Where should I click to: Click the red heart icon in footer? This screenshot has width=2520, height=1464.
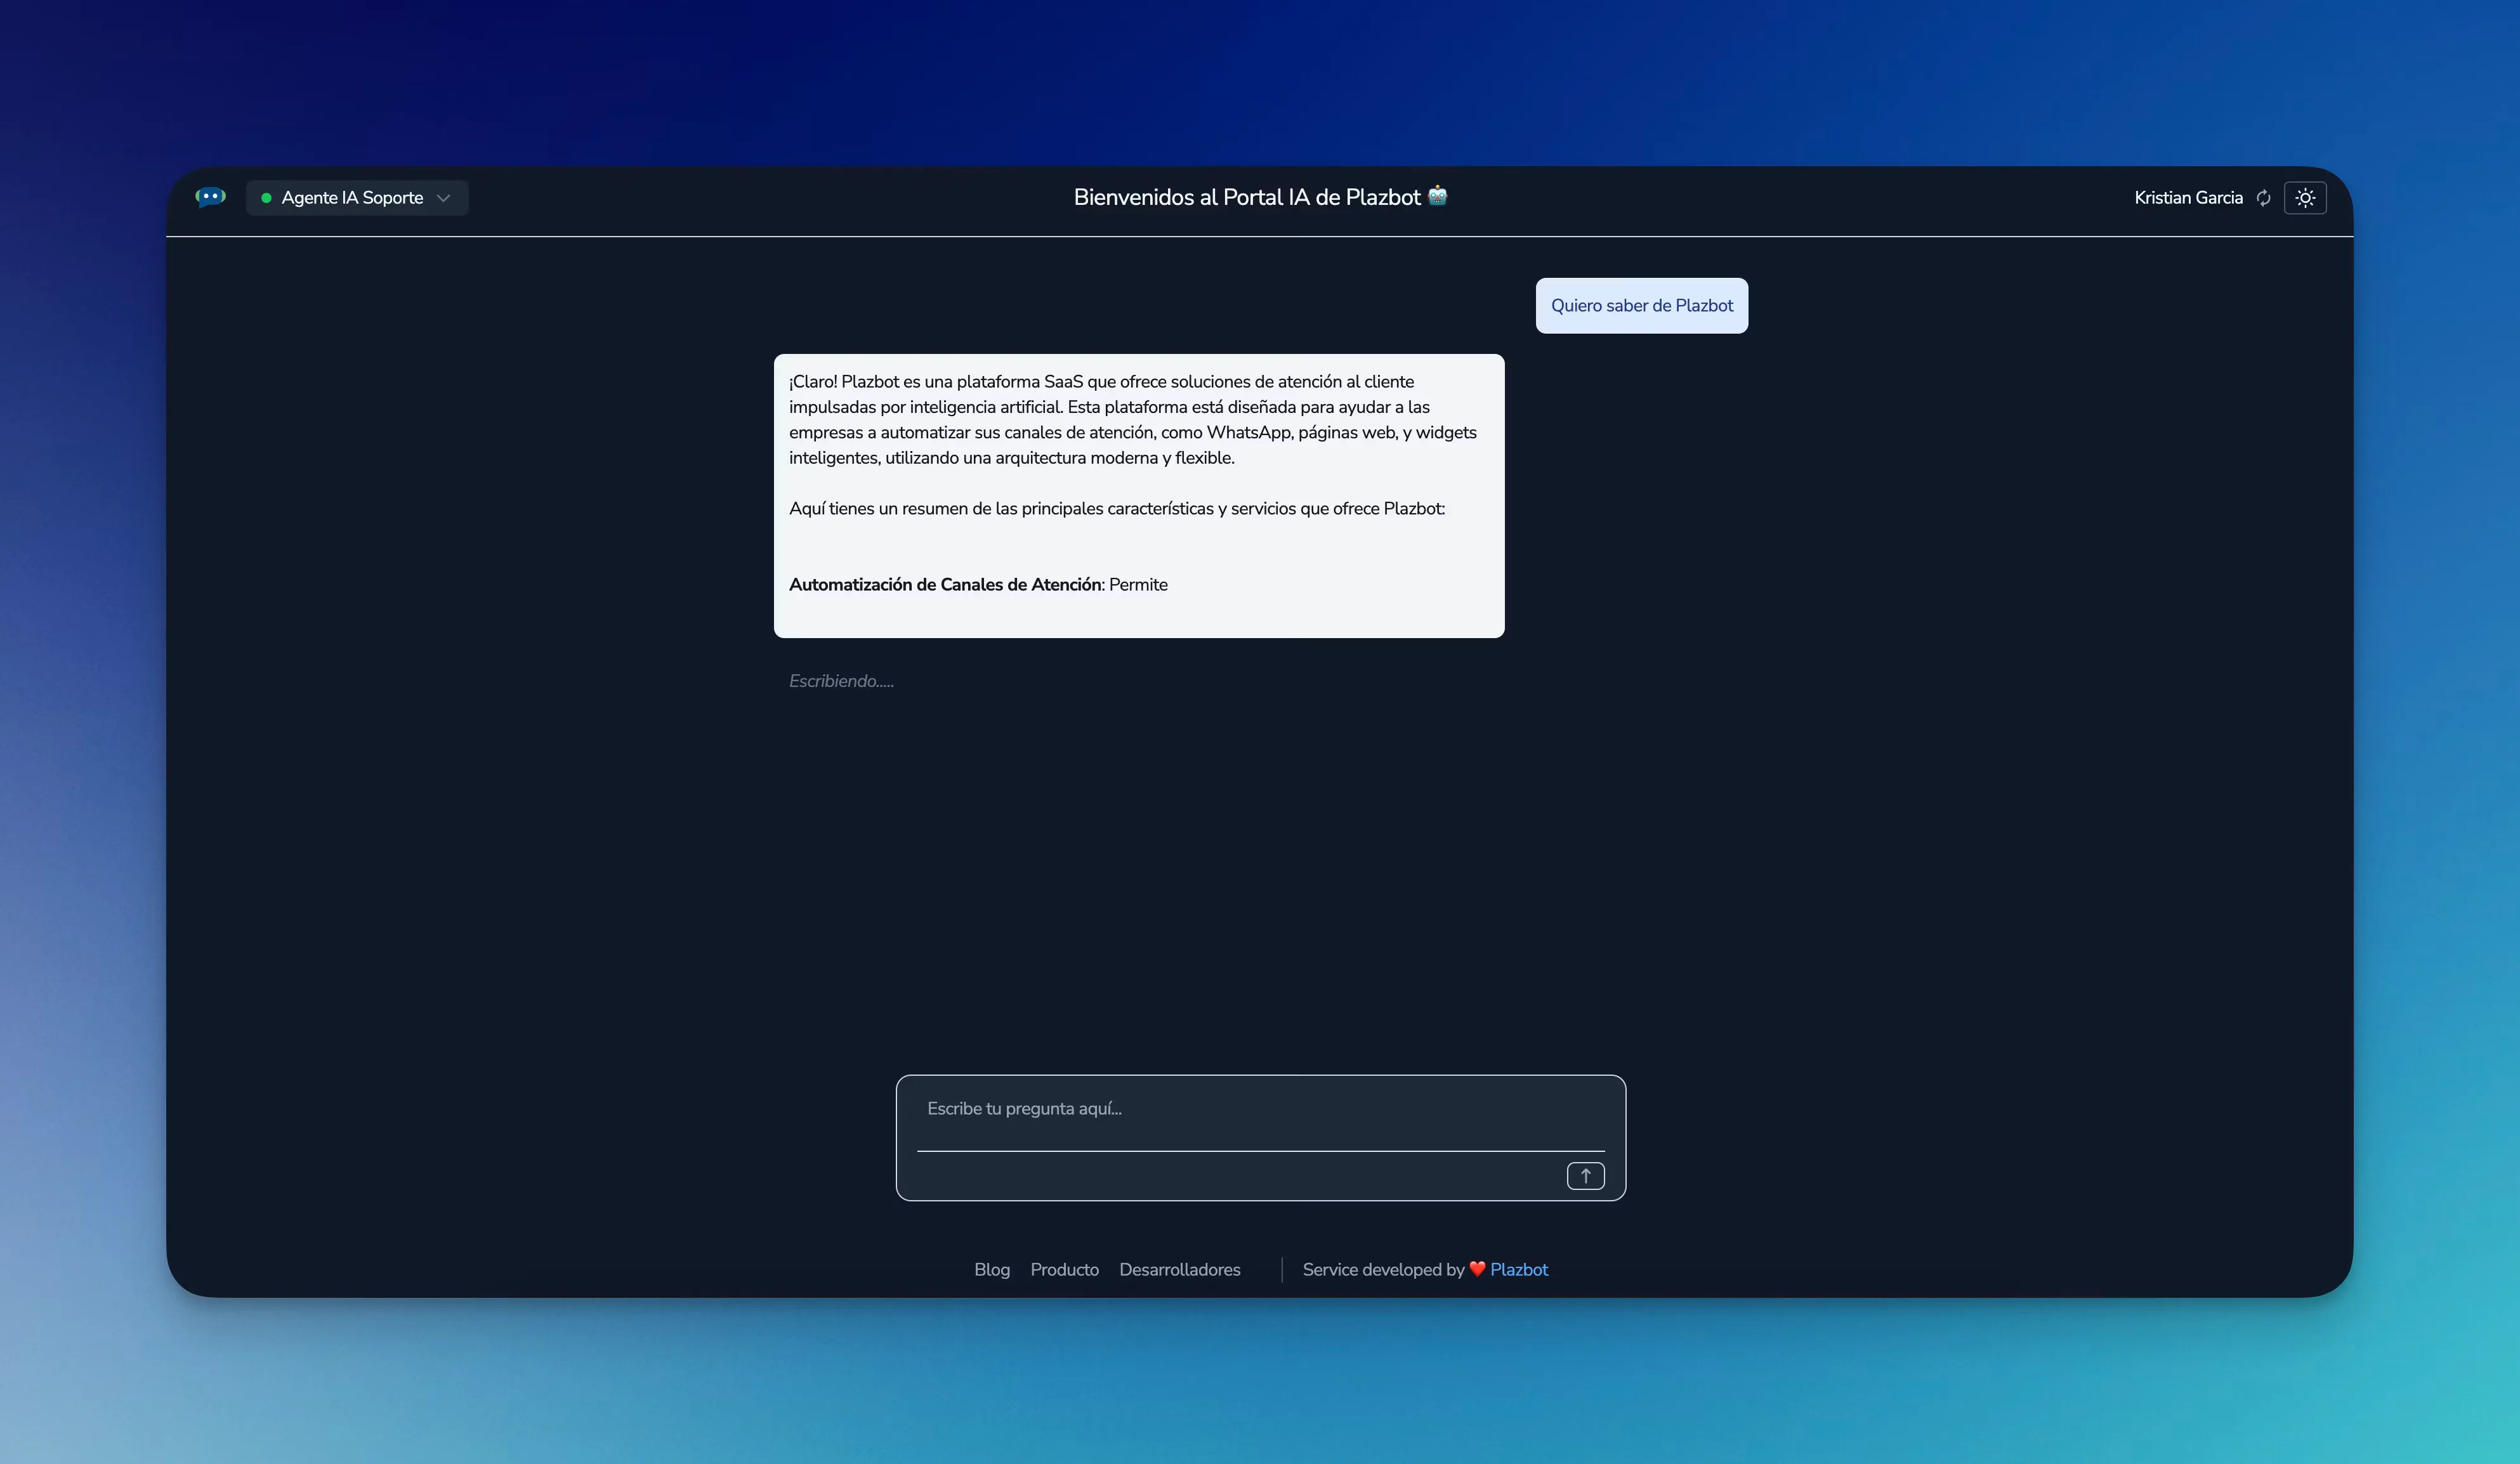[x=1477, y=1269]
